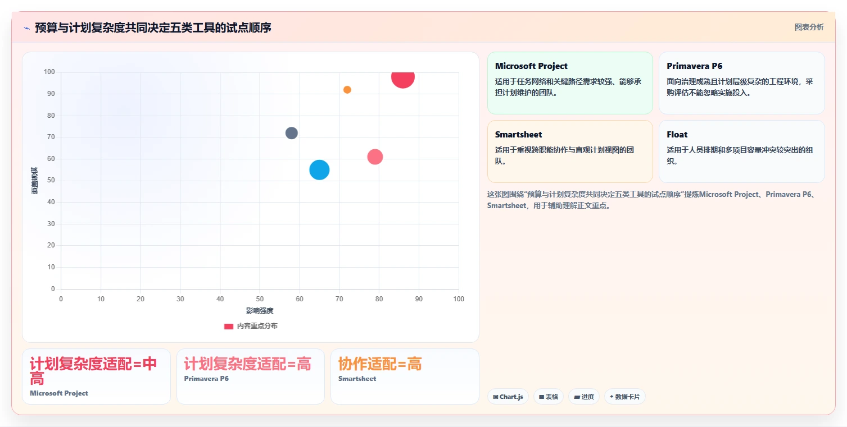Open the Microsoft Project info card
Screen dimensions: 847x427
point(570,83)
